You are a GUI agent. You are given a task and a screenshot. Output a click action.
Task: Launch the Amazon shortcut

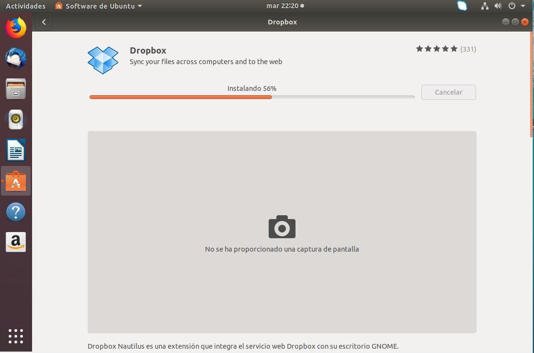(16, 242)
